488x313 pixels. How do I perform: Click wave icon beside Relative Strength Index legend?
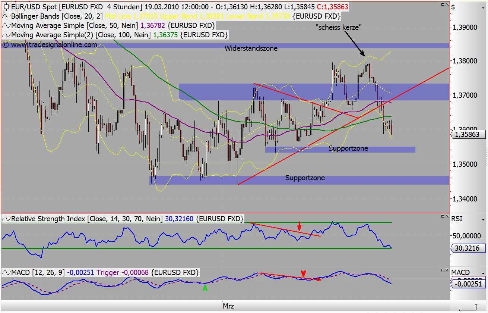(x=6, y=219)
